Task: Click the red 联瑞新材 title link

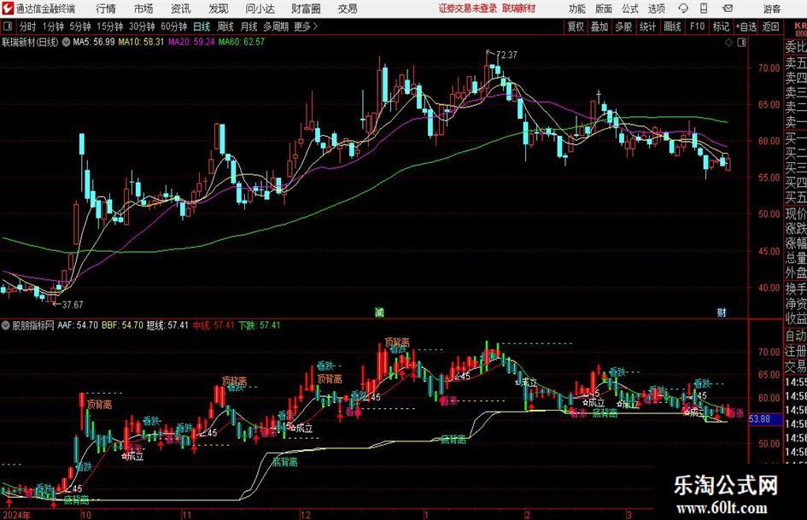Action: [519, 9]
